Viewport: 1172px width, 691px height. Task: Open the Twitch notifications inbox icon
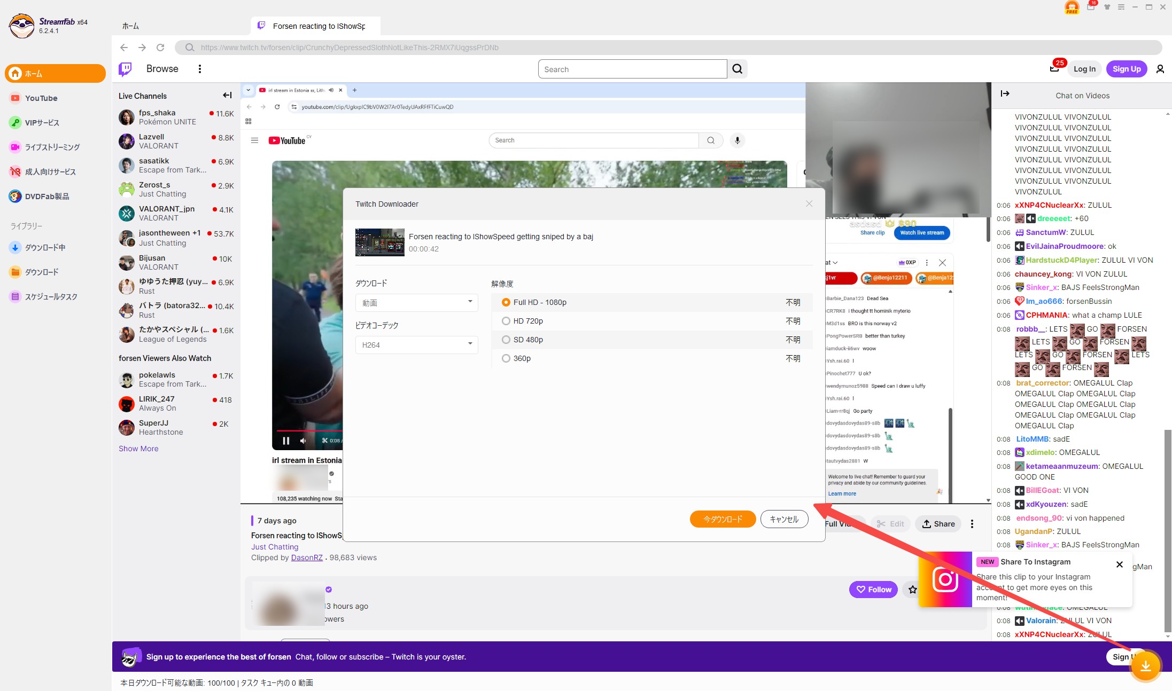click(1054, 68)
